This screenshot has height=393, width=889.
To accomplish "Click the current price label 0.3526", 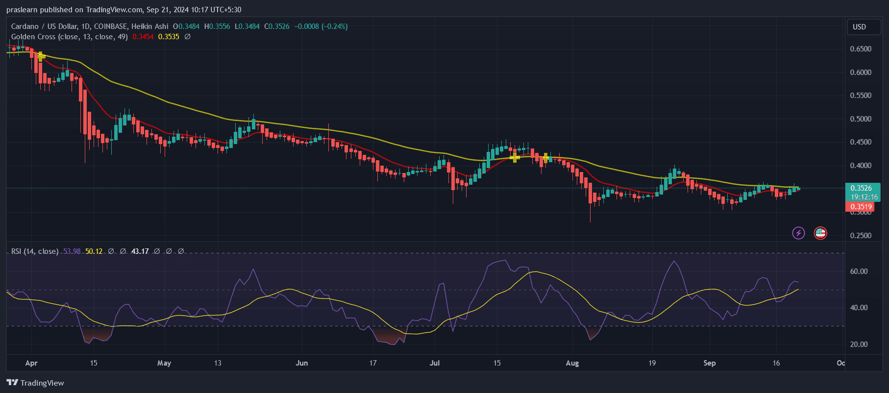I will point(863,188).
